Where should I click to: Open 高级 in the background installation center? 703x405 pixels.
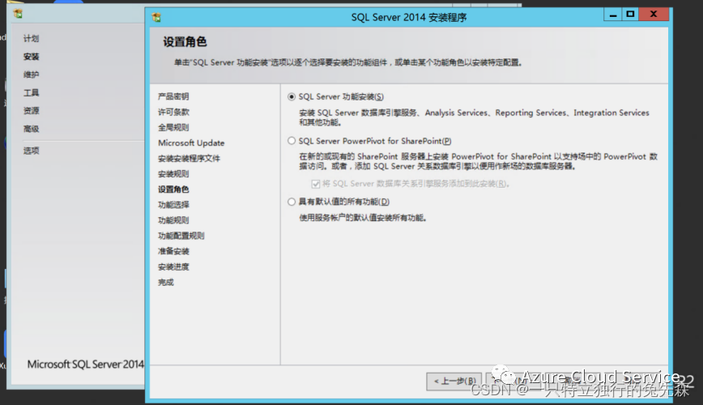(x=32, y=129)
